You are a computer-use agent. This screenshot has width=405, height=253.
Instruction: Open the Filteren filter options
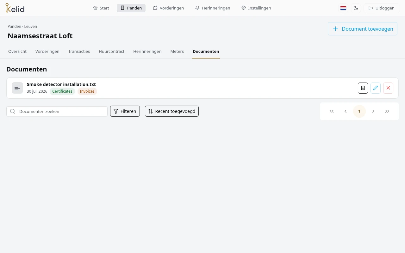point(125,111)
